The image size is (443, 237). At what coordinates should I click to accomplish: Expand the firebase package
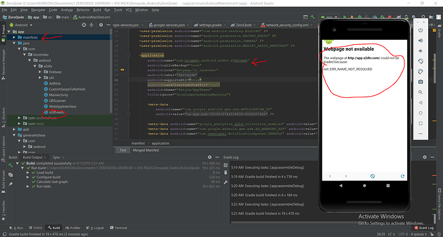[x=40, y=72]
